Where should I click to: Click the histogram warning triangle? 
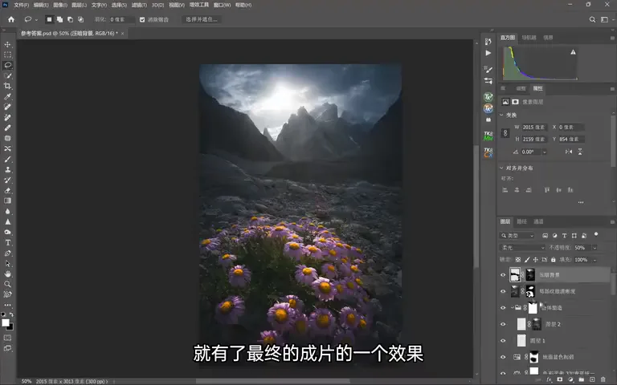pyautogui.click(x=573, y=52)
